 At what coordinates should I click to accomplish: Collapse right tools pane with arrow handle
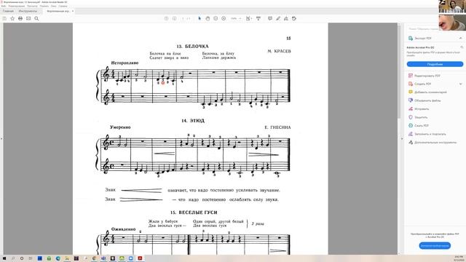pyautogui.click(x=402, y=138)
